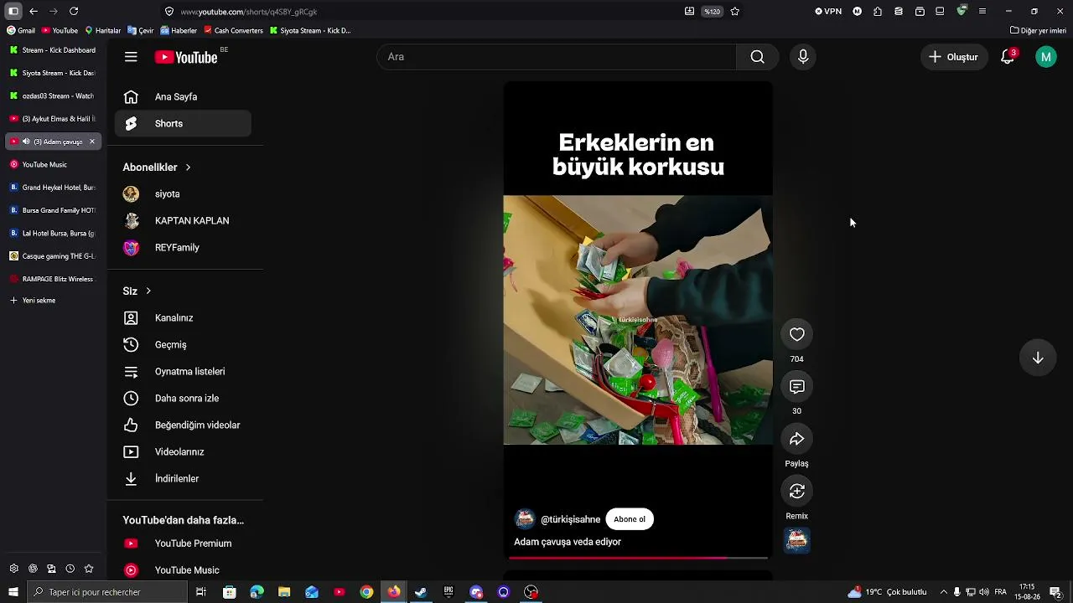Screen dimensions: 1073x603
Task: Open the KAPTAN KAPLAN subscription
Action: coord(183,221)
